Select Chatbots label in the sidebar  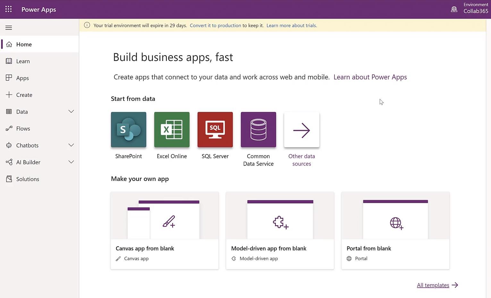coord(27,145)
